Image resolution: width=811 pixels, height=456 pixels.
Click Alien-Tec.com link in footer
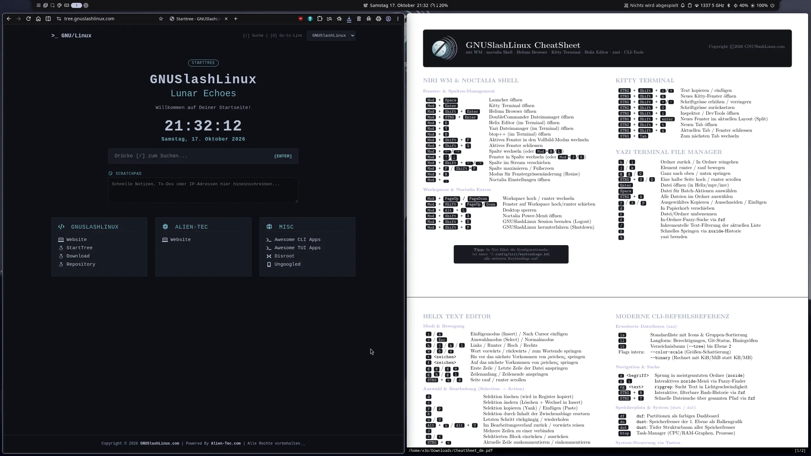[226, 443]
